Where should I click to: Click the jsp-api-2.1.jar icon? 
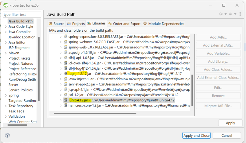[65, 89]
